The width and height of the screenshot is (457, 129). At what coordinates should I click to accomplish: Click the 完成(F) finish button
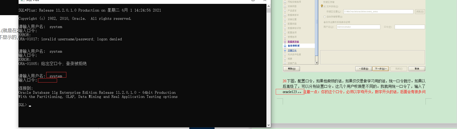(399, 69)
